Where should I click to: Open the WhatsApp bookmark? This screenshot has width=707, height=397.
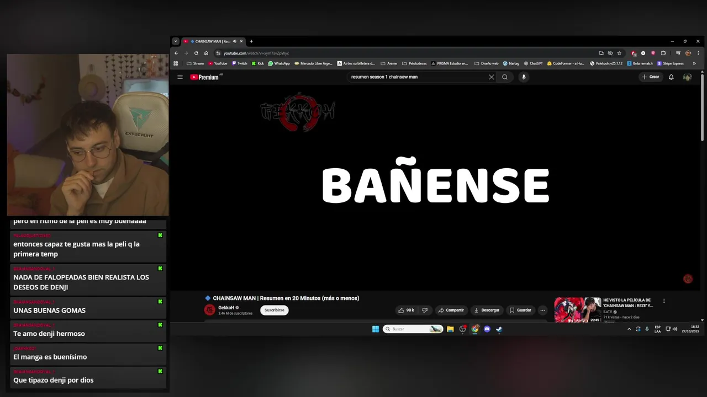(279, 63)
